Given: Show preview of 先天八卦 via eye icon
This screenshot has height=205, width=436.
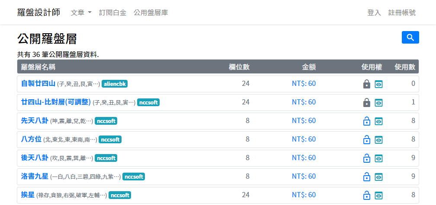Looking at the screenshot, I should coord(378,121).
